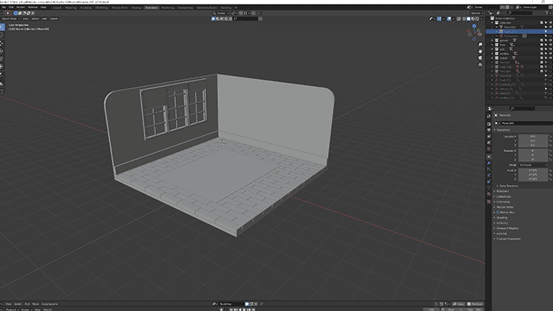The height and width of the screenshot is (311, 553).
Task: Open the viewport Add menu
Action: pyautogui.click(x=44, y=18)
